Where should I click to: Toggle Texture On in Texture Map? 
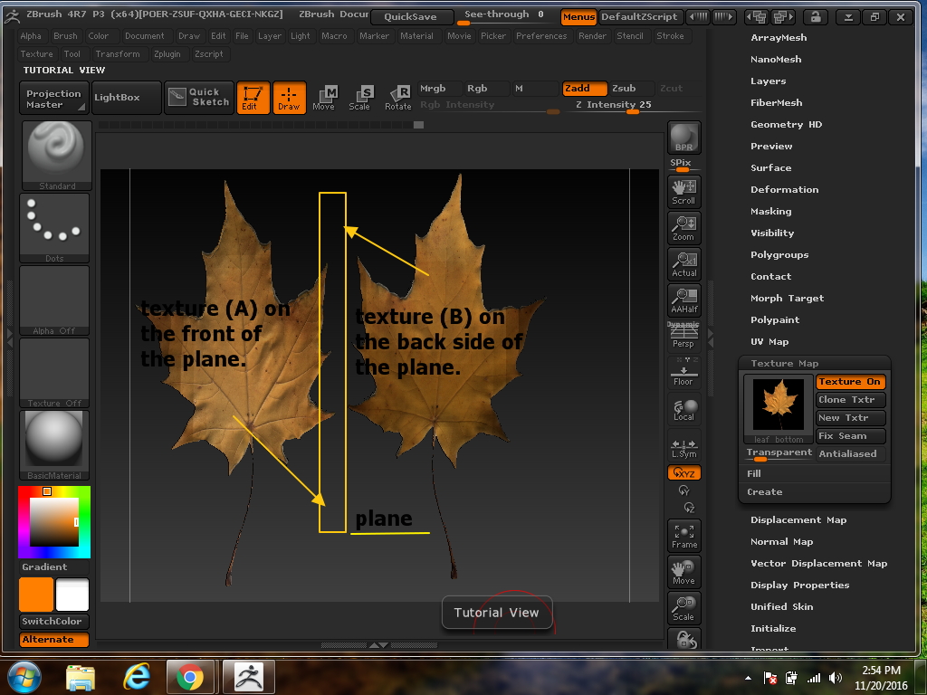pyautogui.click(x=850, y=382)
